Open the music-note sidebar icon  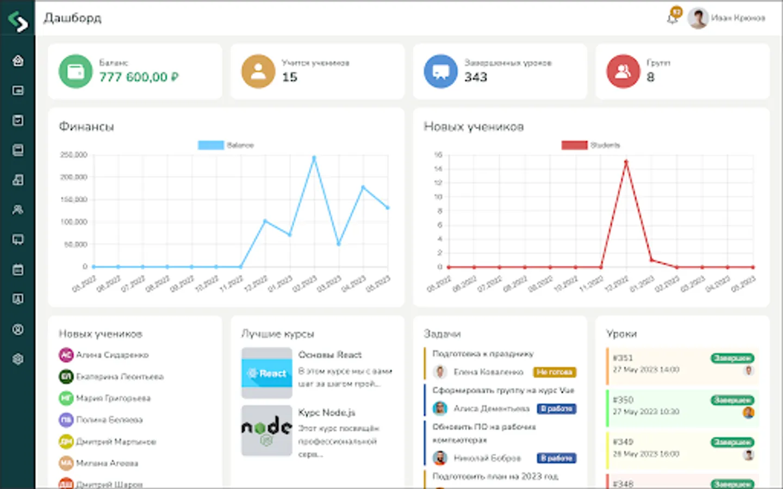[x=18, y=180]
